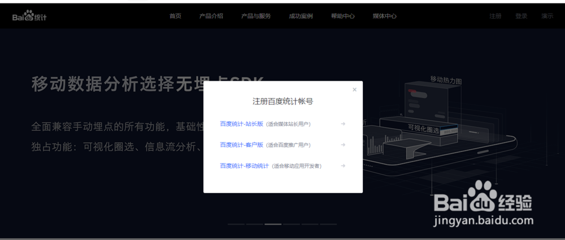Click text (适合移动应用开发者)

point(297,166)
